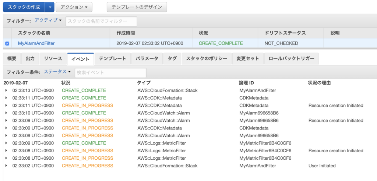Screen dimensions: 377x181
Task: Expand the 02:33:02 User Initiated event row
Action: 6,166
